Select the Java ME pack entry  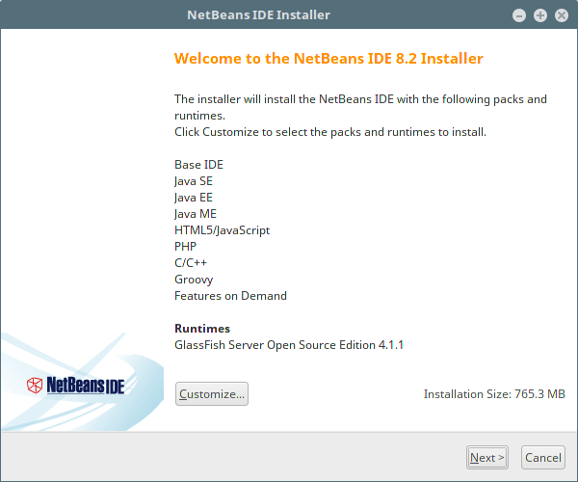[196, 213]
